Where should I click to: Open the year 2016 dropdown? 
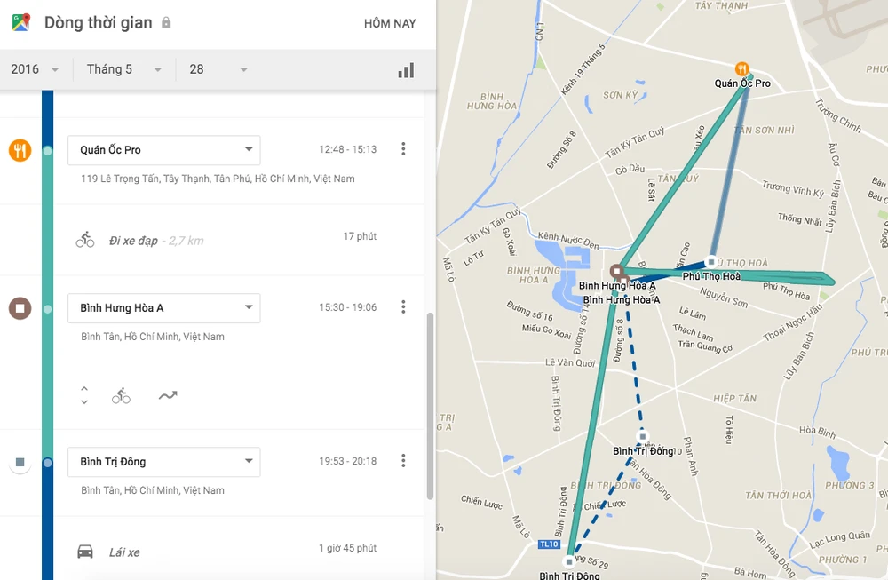pyautogui.click(x=35, y=69)
